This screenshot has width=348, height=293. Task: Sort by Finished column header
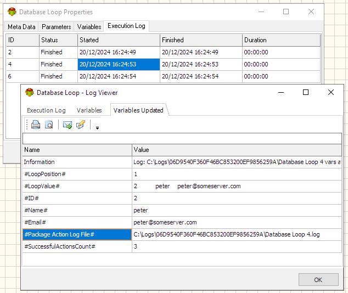201,40
